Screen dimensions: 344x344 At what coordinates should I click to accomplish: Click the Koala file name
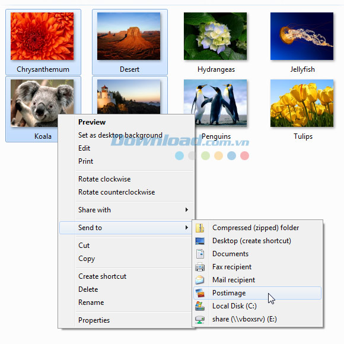coord(43,136)
